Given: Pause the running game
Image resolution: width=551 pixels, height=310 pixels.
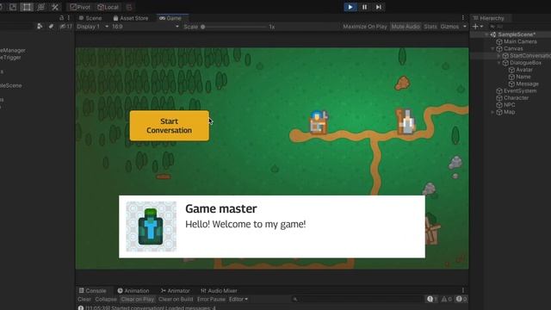Looking at the screenshot, I should [364, 7].
